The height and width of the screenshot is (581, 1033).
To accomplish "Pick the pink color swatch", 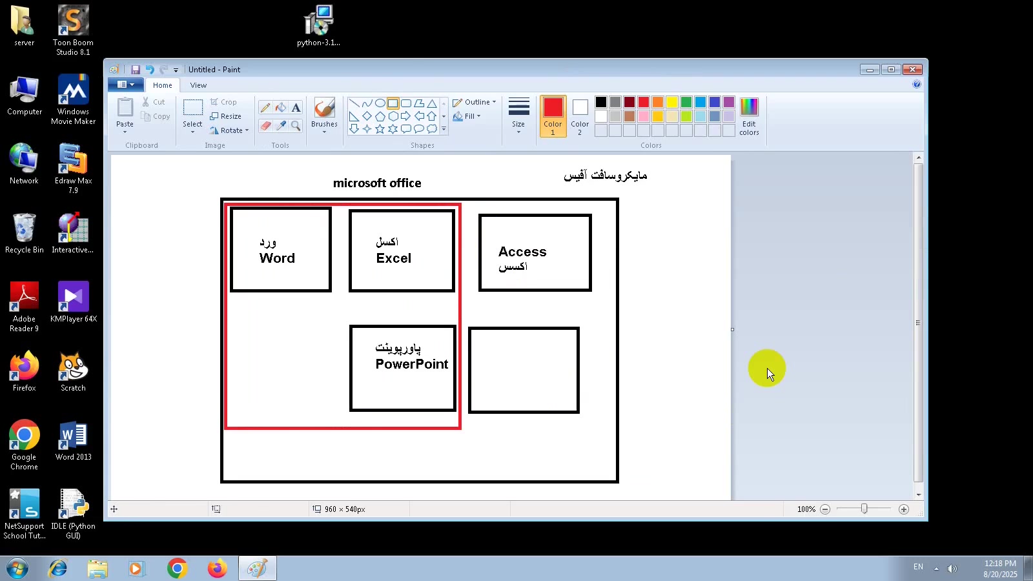I will [x=644, y=116].
